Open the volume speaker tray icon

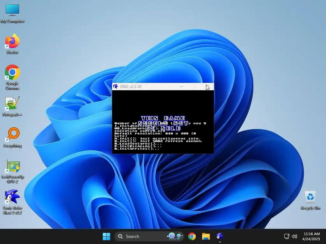(294, 236)
